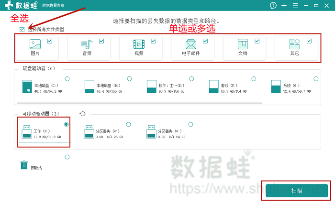The height and width of the screenshot is (204, 335).
Task: Select the 游戏 (F:) radio button
Action: pos(254,79)
